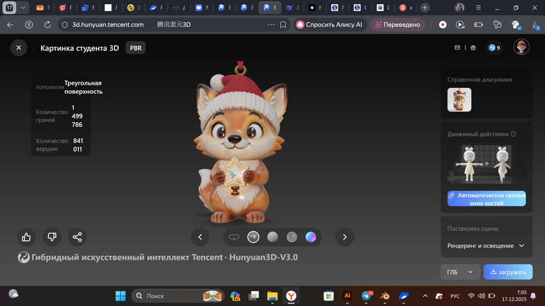The image size is (545, 306).
Task: Open the Telegram app in the taskbar
Action: click(x=367, y=296)
